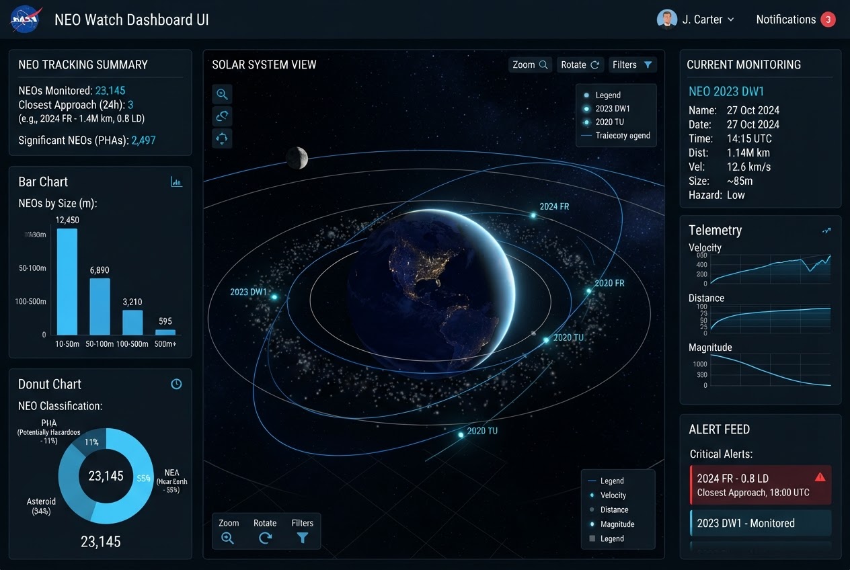
Task: Open Notifications with the red 3 badge
Action: click(x=796, y=19)
